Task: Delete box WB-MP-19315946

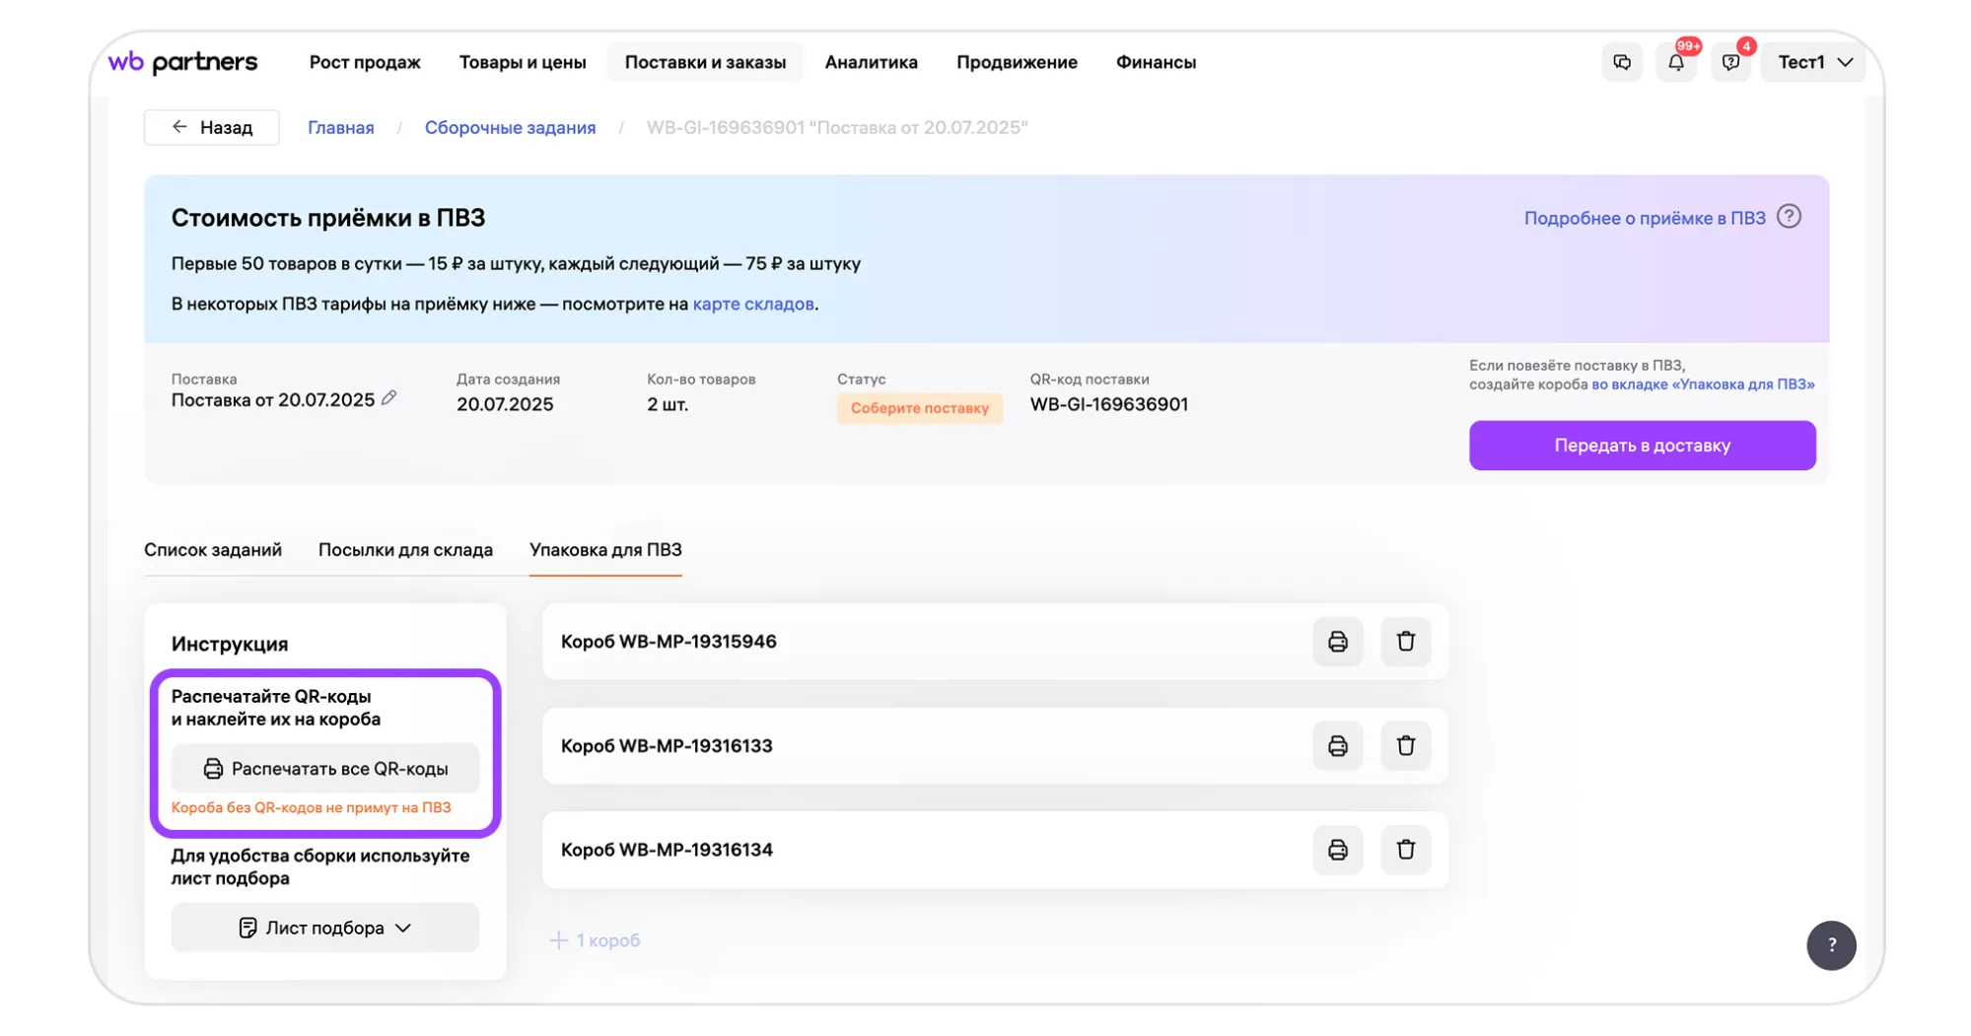Action: click(1405, 642)
